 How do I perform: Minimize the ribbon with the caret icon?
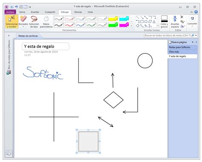(191, 12)
